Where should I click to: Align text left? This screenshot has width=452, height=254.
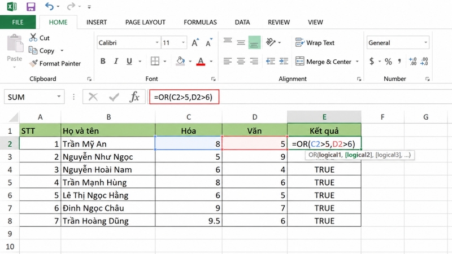pyautogui.click(x=228, y=61)
